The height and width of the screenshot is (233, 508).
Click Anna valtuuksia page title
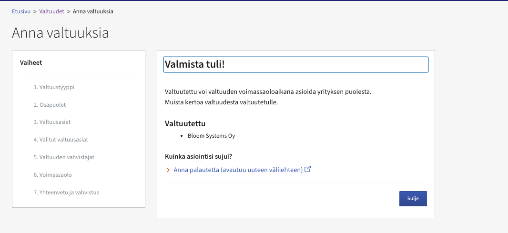click(x=60, y=33)
